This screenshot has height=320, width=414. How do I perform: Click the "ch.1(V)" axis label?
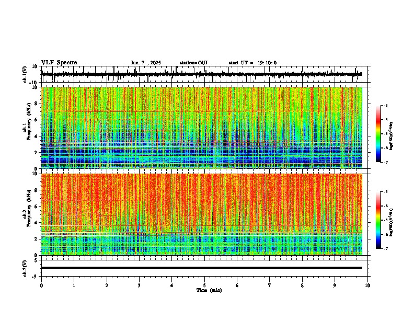tap(25, 74)
